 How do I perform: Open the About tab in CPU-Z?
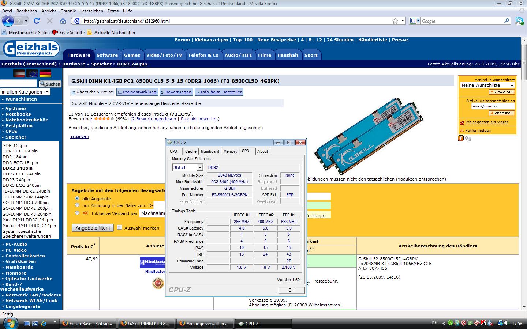pyautogui.click(x=262, y=151)
